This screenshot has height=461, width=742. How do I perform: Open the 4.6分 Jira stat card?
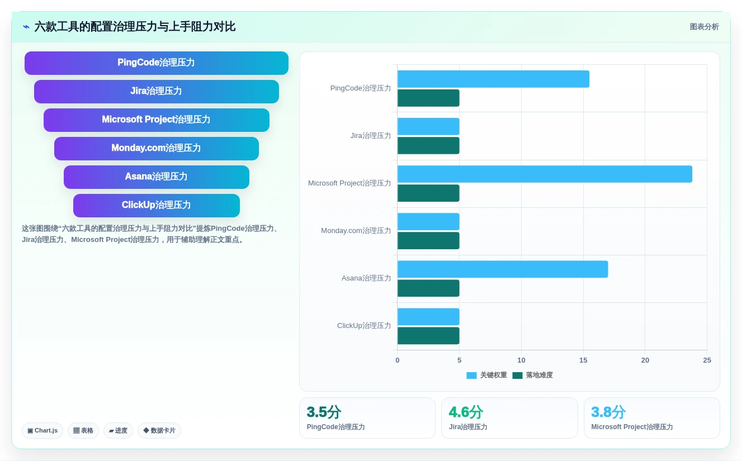click(509, 418)
